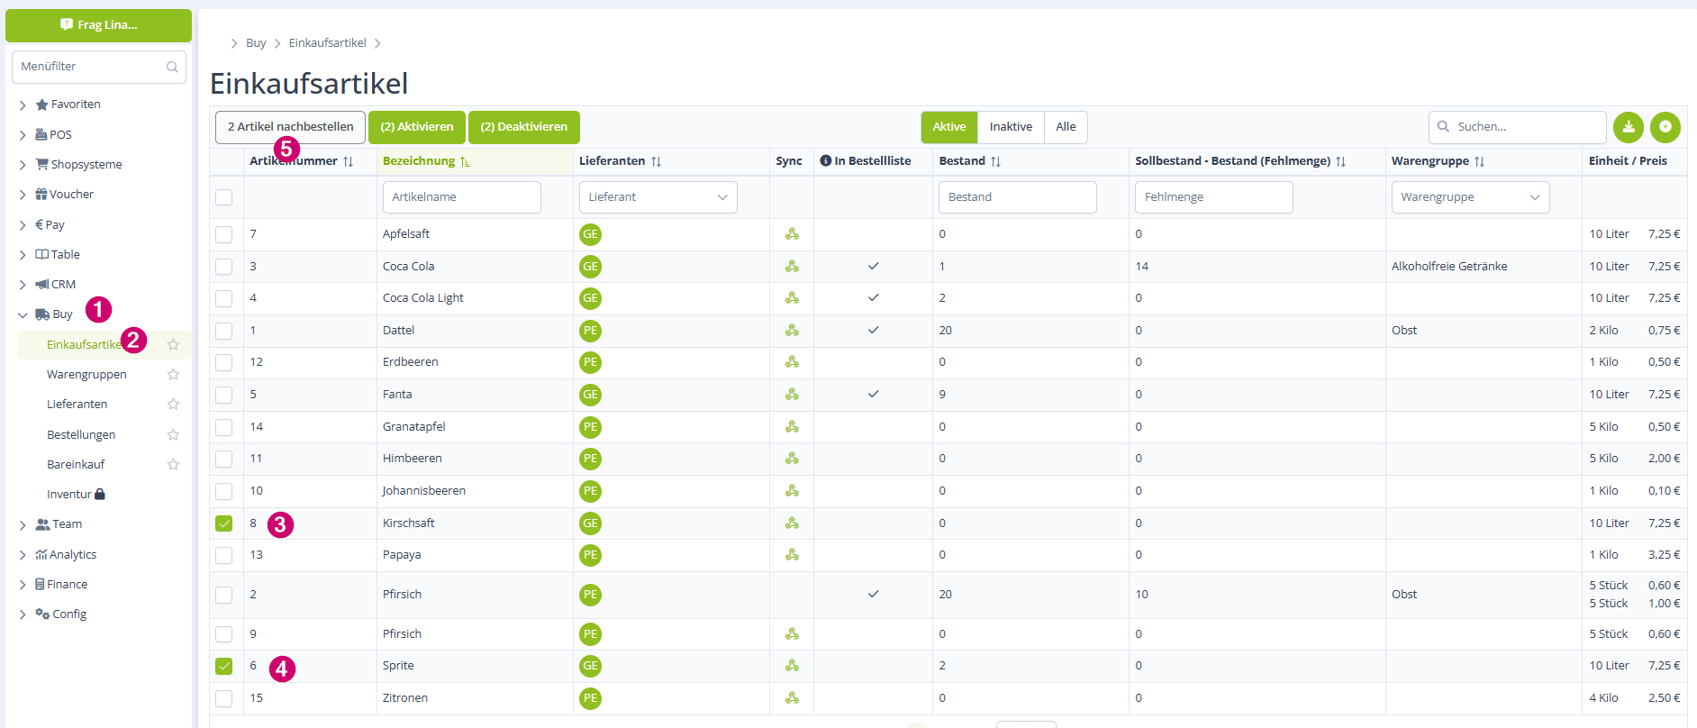Screen dimensions: 1697x728
Task: Open the Warengruppe filter dropdown
Action: (1470, 197)
